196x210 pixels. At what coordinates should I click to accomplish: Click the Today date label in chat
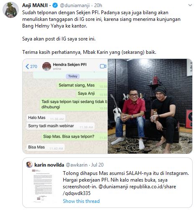point(72,76)
